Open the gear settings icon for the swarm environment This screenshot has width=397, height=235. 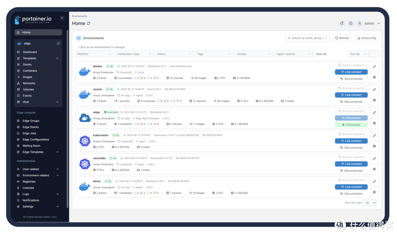tap(374, 100)
